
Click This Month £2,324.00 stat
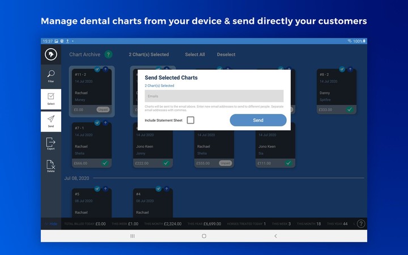(x=163, y=224)
